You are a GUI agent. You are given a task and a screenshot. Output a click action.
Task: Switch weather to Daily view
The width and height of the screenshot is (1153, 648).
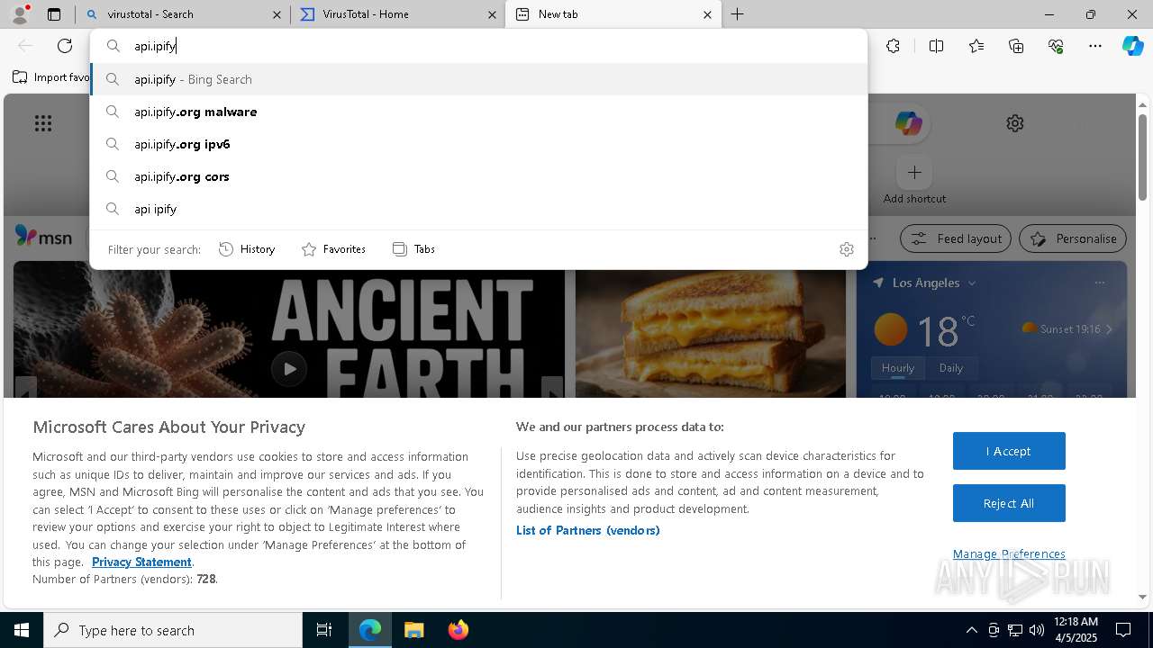pos(951,367)
